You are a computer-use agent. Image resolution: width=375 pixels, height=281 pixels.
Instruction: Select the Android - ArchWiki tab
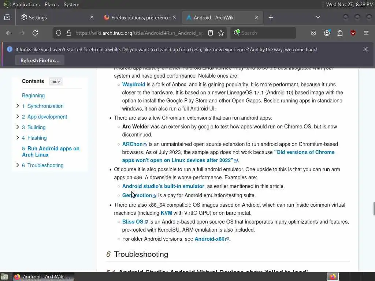(222, 18)
